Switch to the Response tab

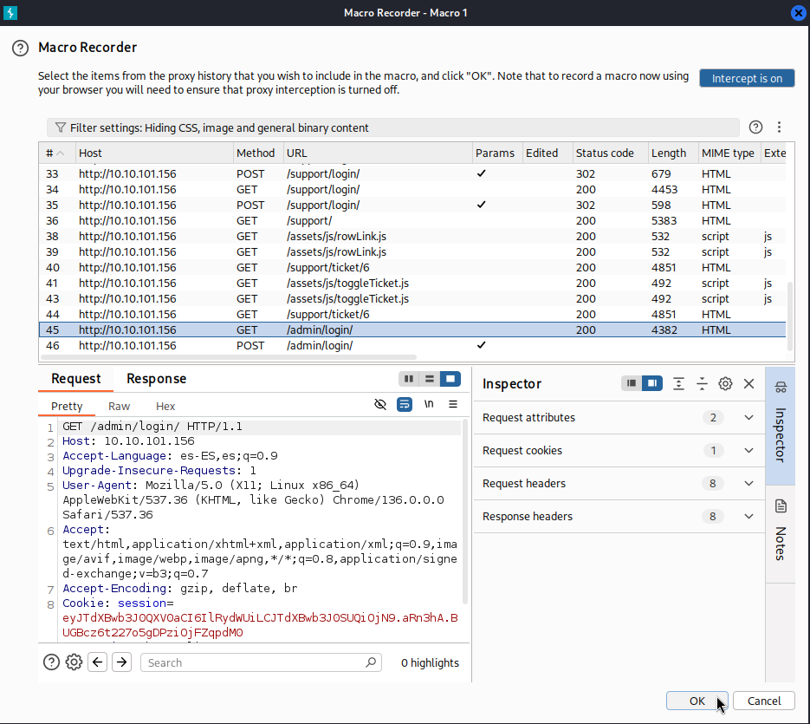pos(157,379)
